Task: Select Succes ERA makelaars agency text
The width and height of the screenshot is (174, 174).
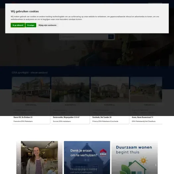Action: click(x=62, y=121)
